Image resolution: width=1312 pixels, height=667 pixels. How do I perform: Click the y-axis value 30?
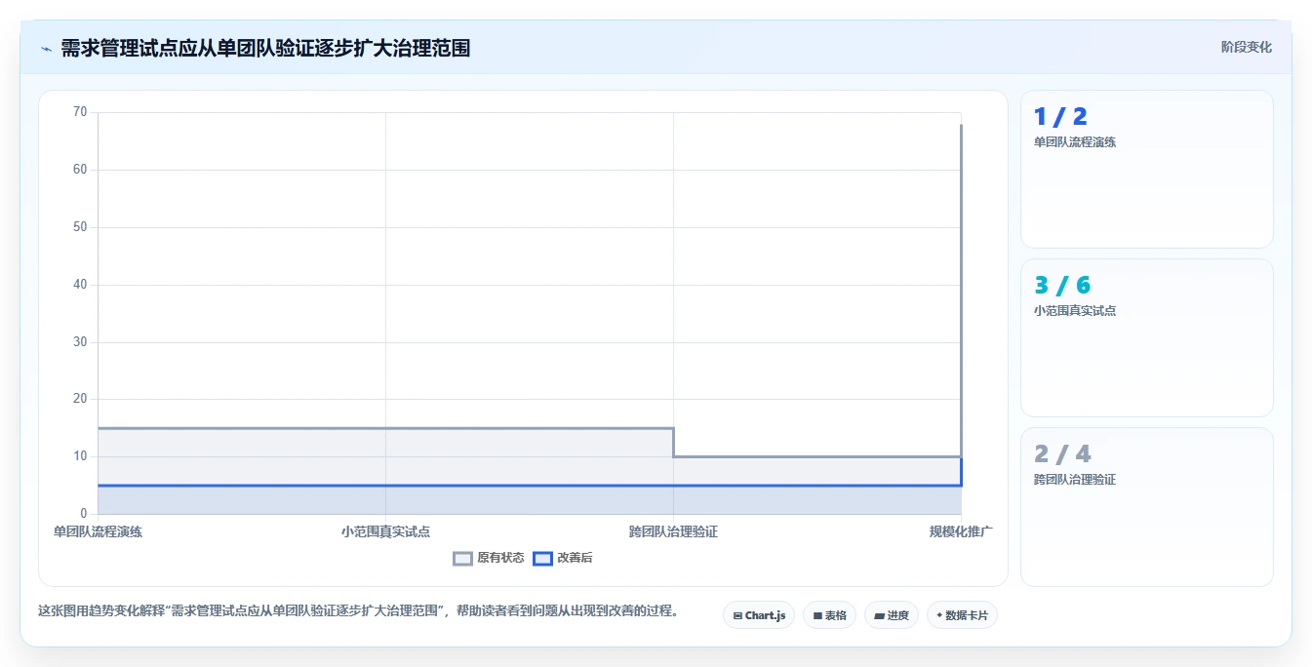80,342
